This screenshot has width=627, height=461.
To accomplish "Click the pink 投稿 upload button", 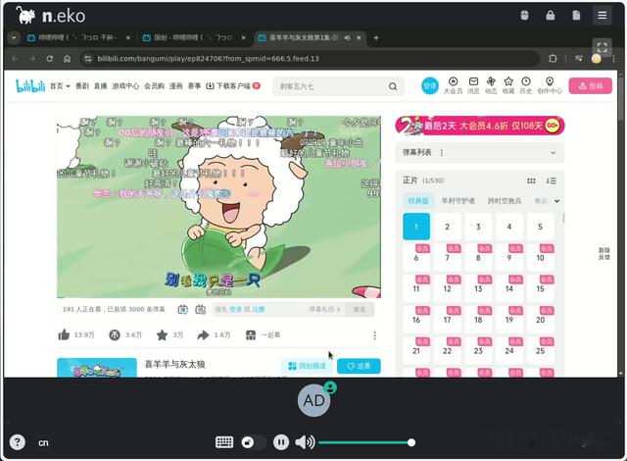I will point(590,85).
